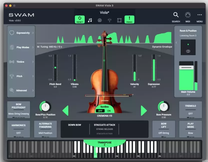Click STACCATO ATTACK in the status display
Viewport: 208px width, 162px height.
(104, 125)
